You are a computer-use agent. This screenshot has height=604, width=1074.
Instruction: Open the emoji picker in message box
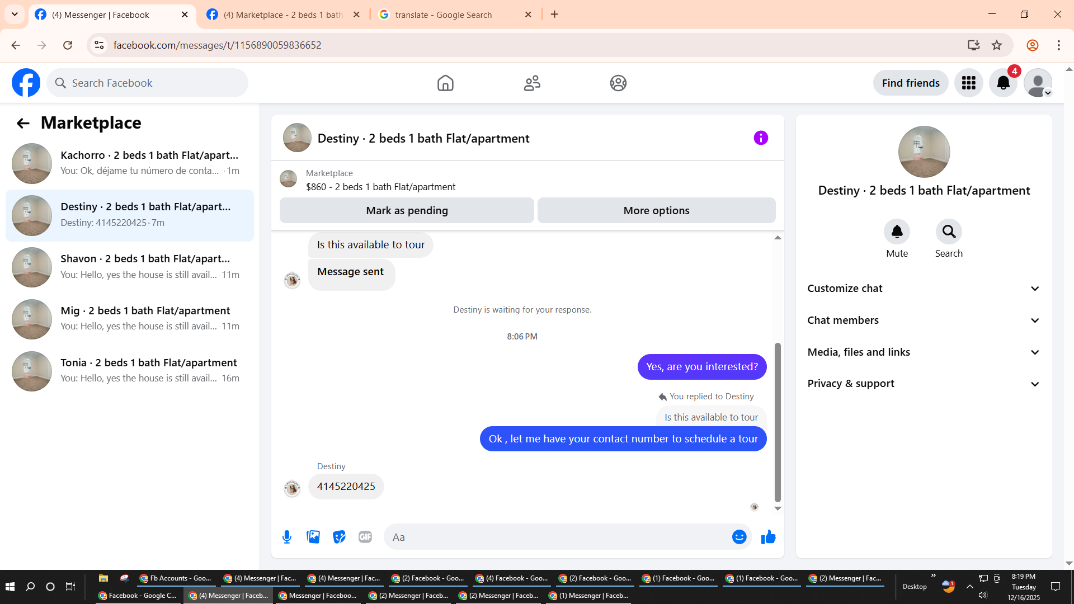tap(739, 537)
